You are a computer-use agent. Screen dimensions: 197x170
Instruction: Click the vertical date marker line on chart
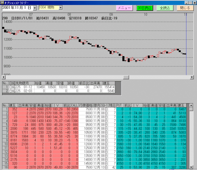186,44
